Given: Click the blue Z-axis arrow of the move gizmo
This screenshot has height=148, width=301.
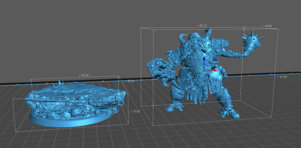Looking at the screenshot, I should (204, 60).
